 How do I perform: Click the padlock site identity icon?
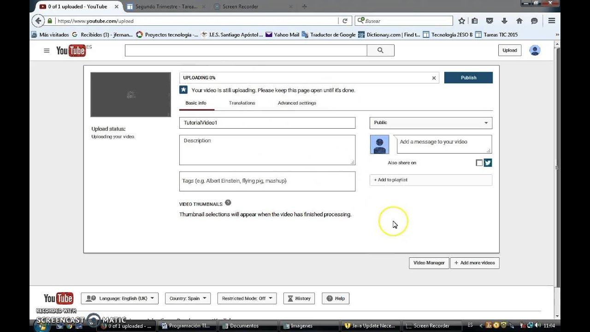(x=50, y=21)
